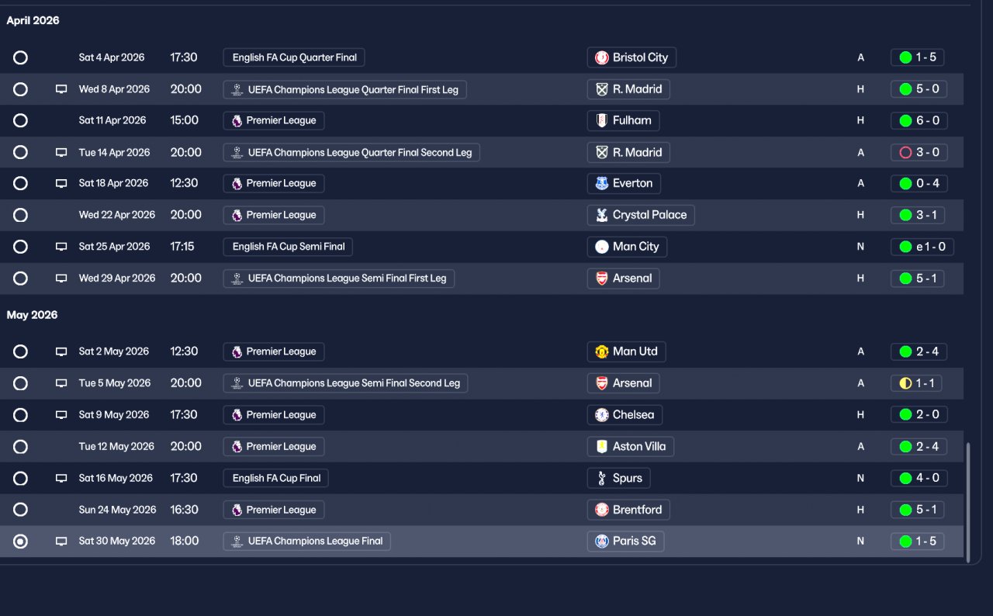
Task: Open R. Madrid club in First Leg row
Action: pos(628,89)
